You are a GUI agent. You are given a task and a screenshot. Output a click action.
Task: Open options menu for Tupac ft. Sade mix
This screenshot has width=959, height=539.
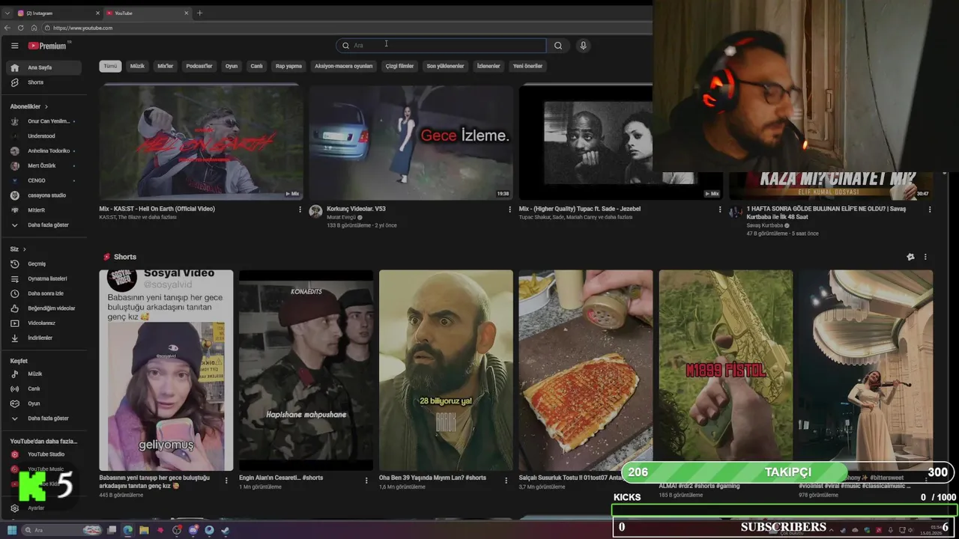[719, 210]
